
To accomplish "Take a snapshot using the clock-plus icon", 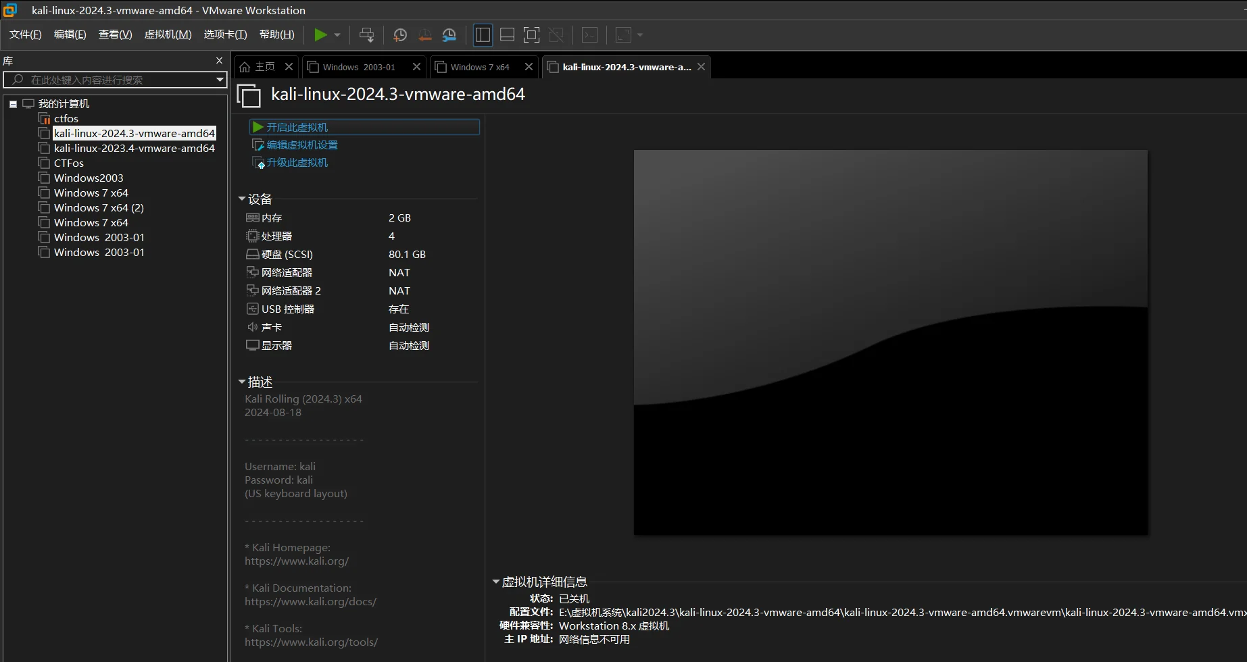I will 399,34.
